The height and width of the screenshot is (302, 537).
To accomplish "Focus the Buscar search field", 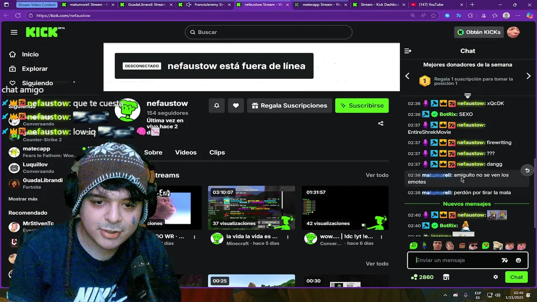I will coord(268,32).
